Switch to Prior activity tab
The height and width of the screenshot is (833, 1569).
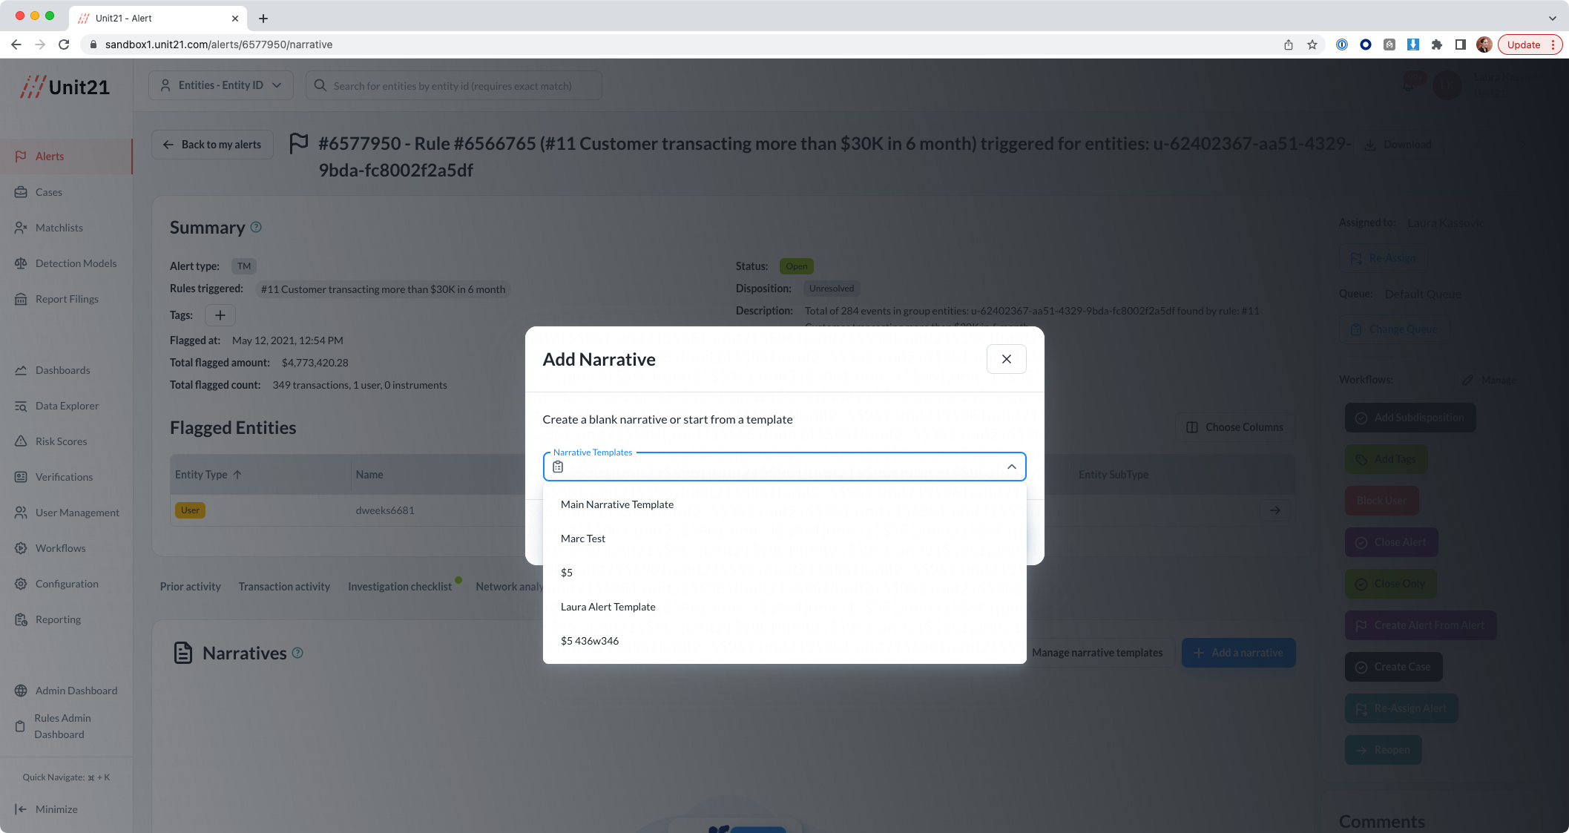pyautogui.click(x=190, y=587)
